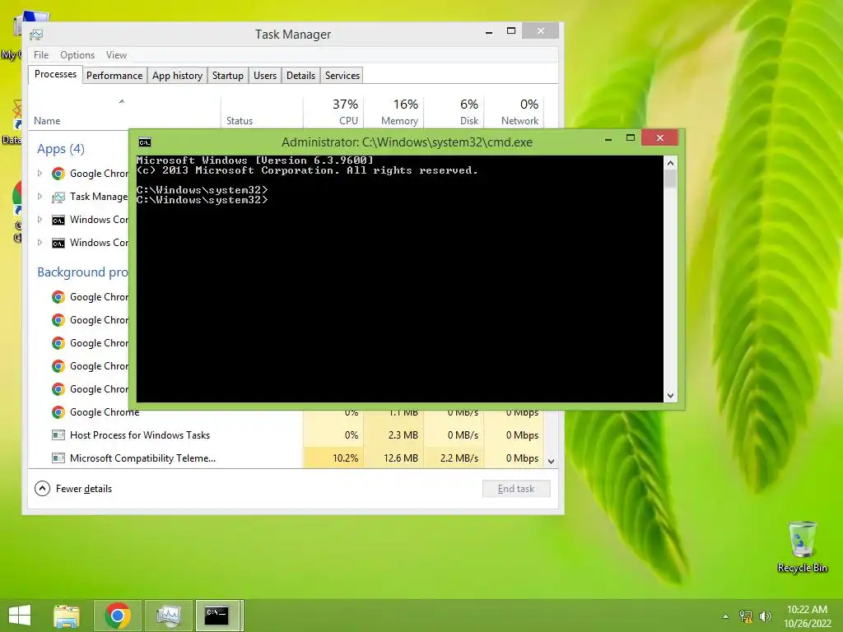The height and width of the screenshot is (632, 843).
Task: Open the Options menu in Task Manager
Action: [77, 55]
